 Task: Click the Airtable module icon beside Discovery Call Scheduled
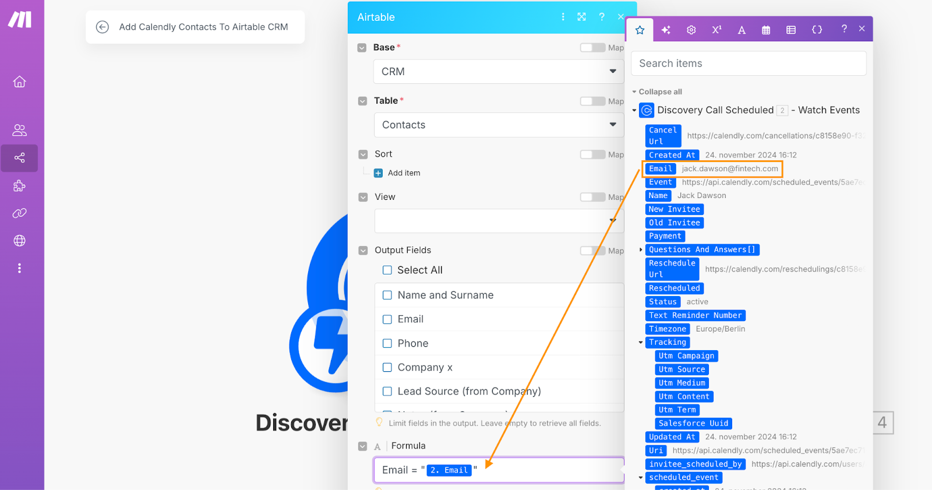[x=647, y=110]
